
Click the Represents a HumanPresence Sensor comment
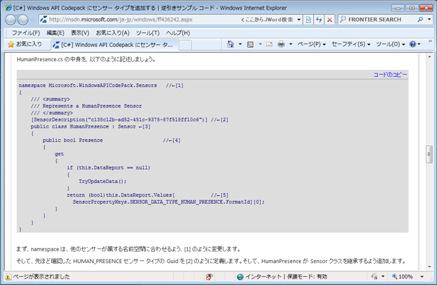pyautogui.click(x=86, y=106)
